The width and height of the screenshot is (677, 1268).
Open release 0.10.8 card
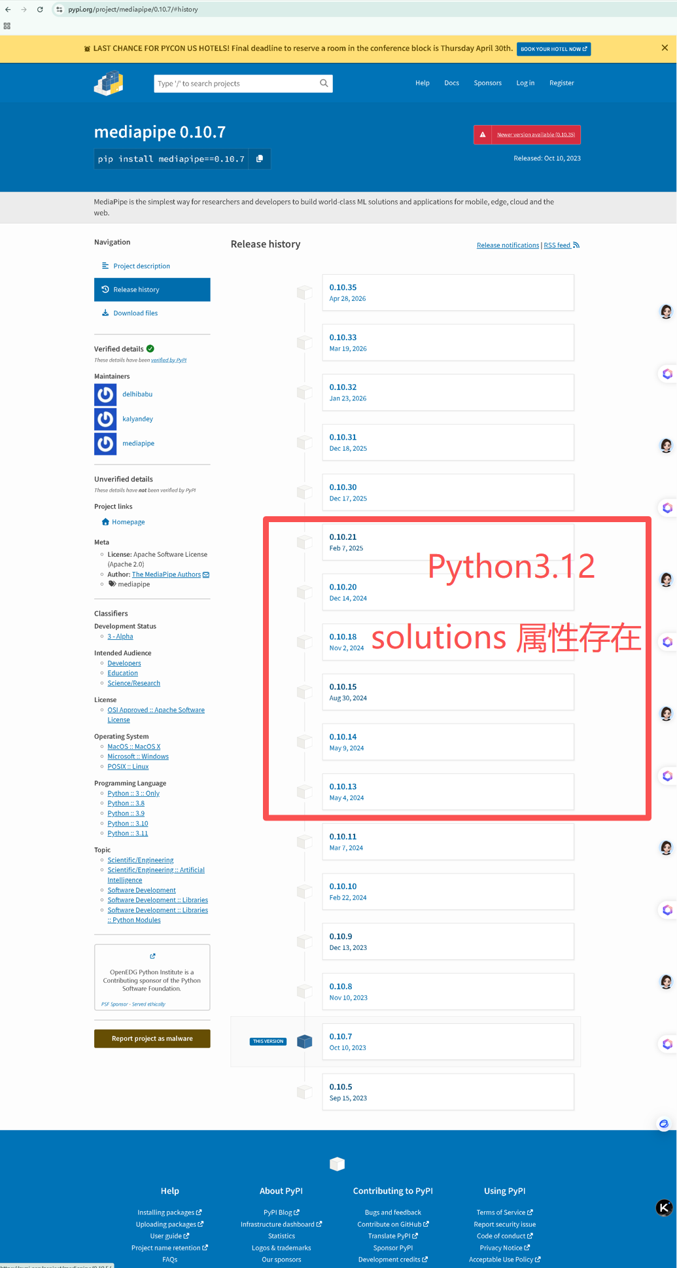448,992
